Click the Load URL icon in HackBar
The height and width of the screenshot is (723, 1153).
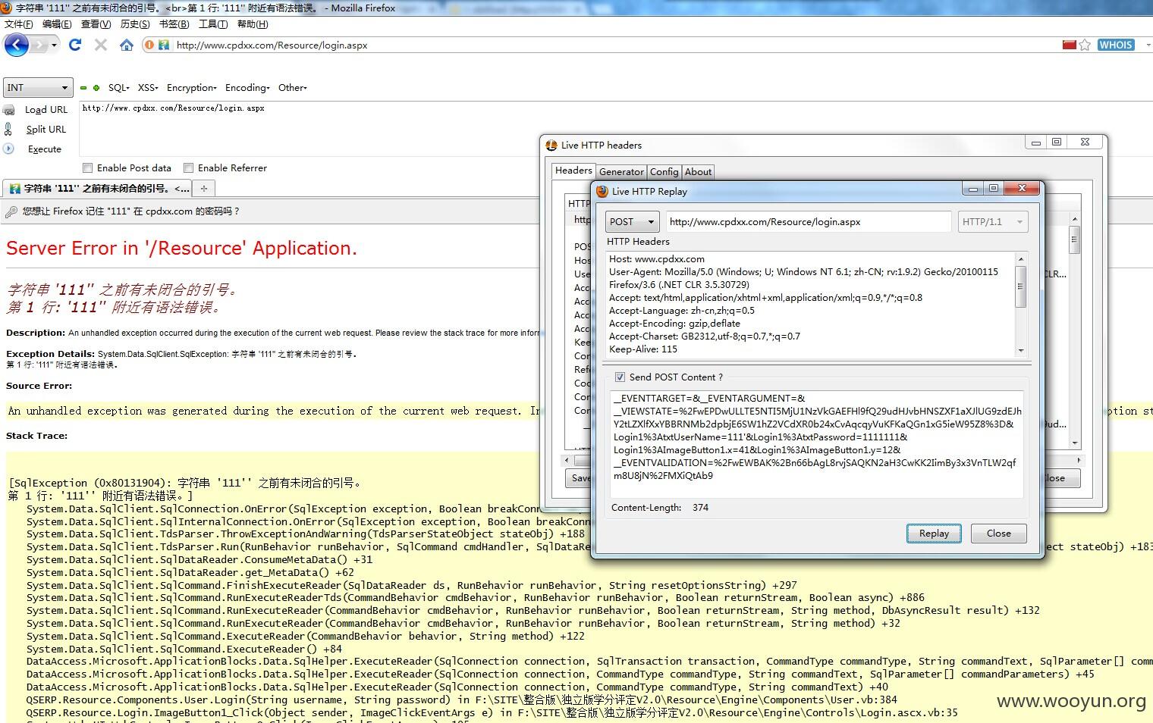tap(9, 110)
